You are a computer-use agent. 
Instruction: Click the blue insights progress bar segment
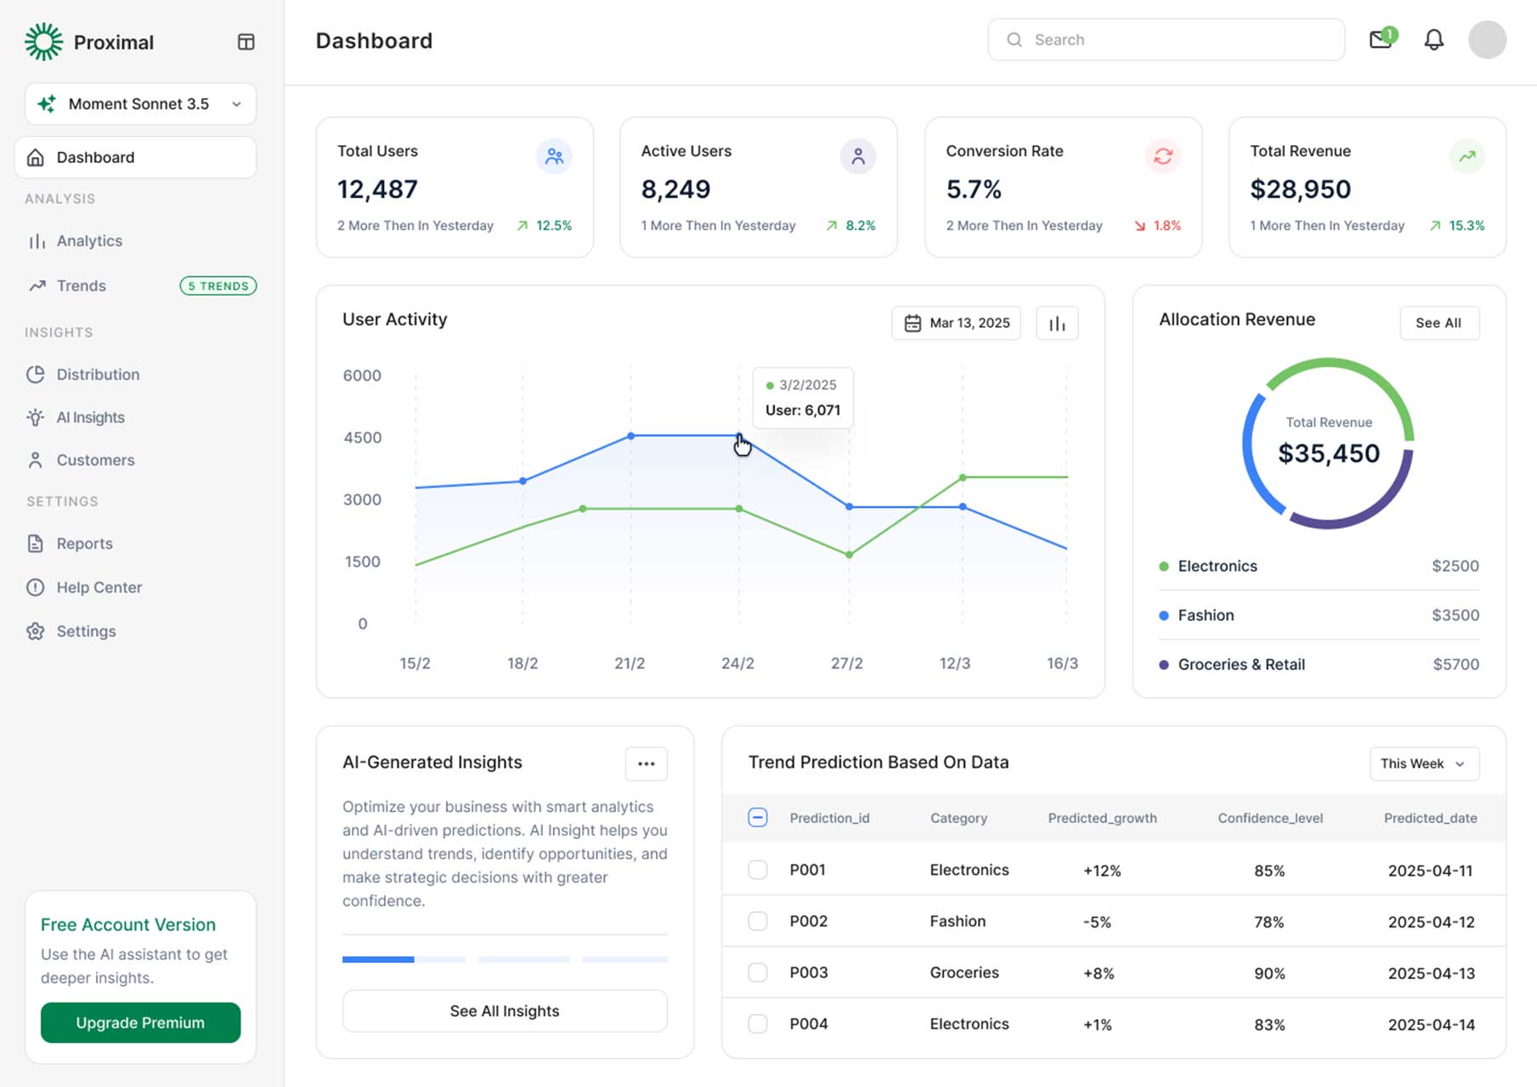coord(378,960)
